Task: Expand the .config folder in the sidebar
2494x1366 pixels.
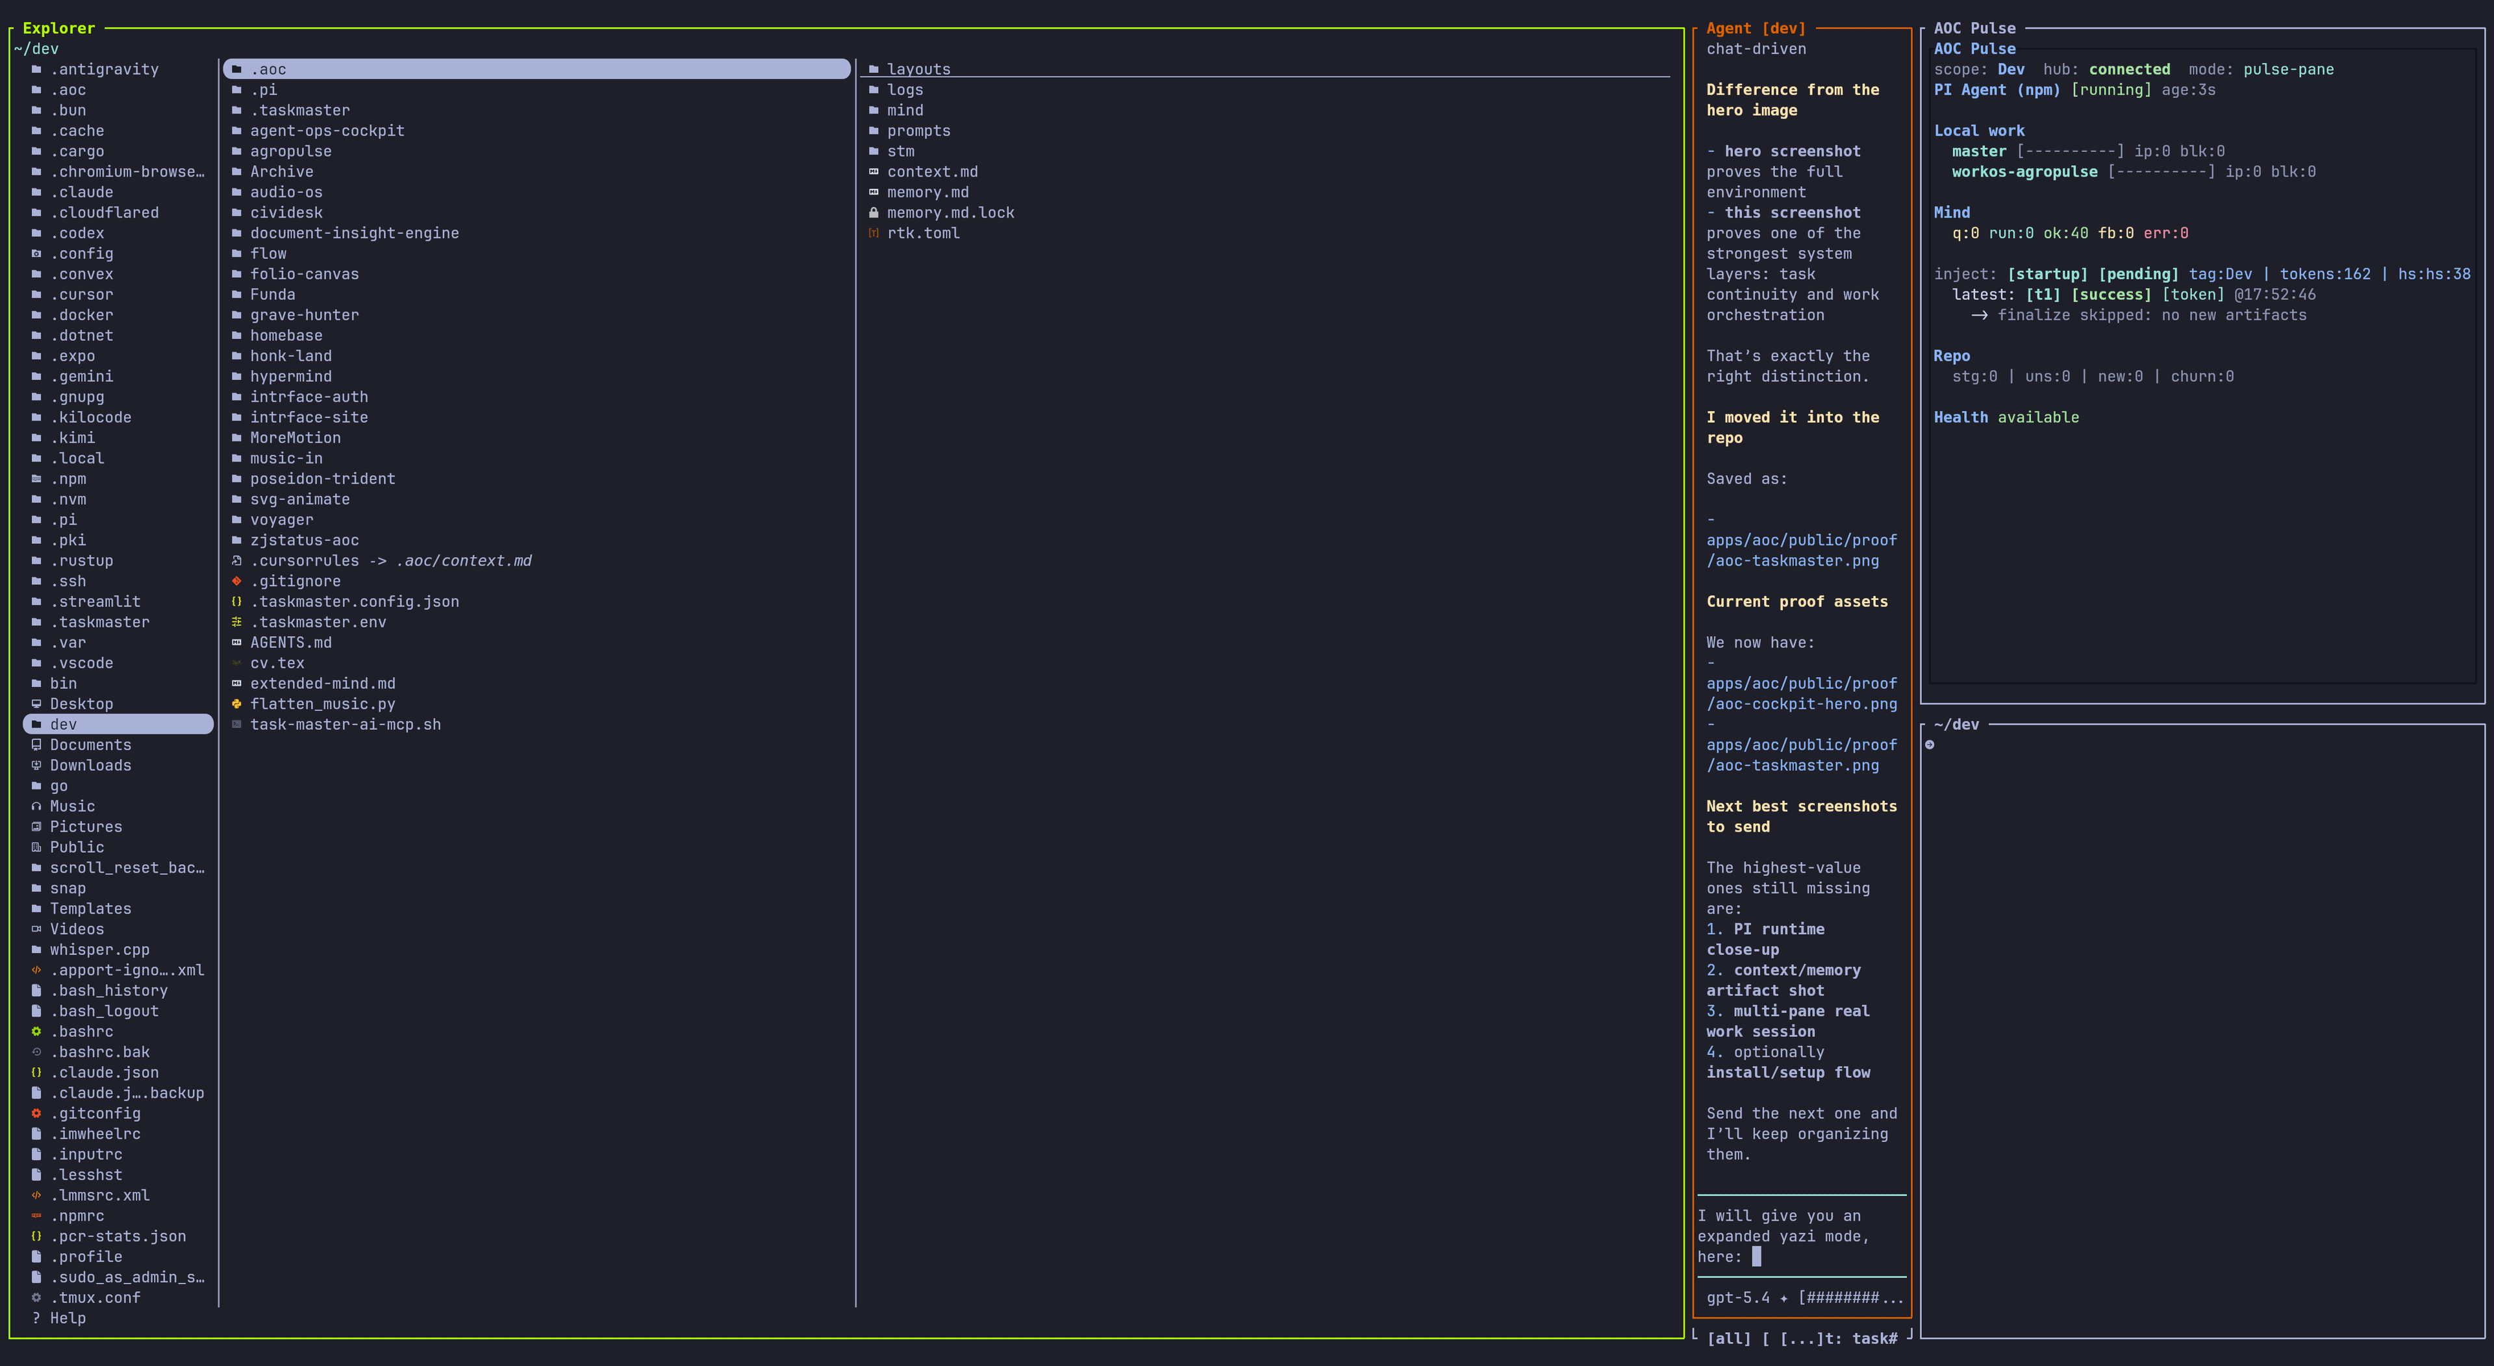Action: click(x=83, y=253)
